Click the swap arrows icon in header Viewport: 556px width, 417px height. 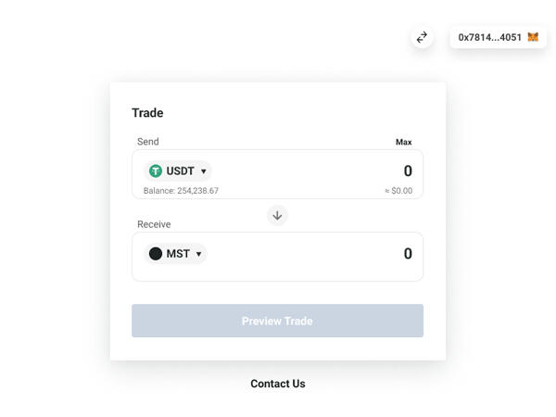coord(422,37)
